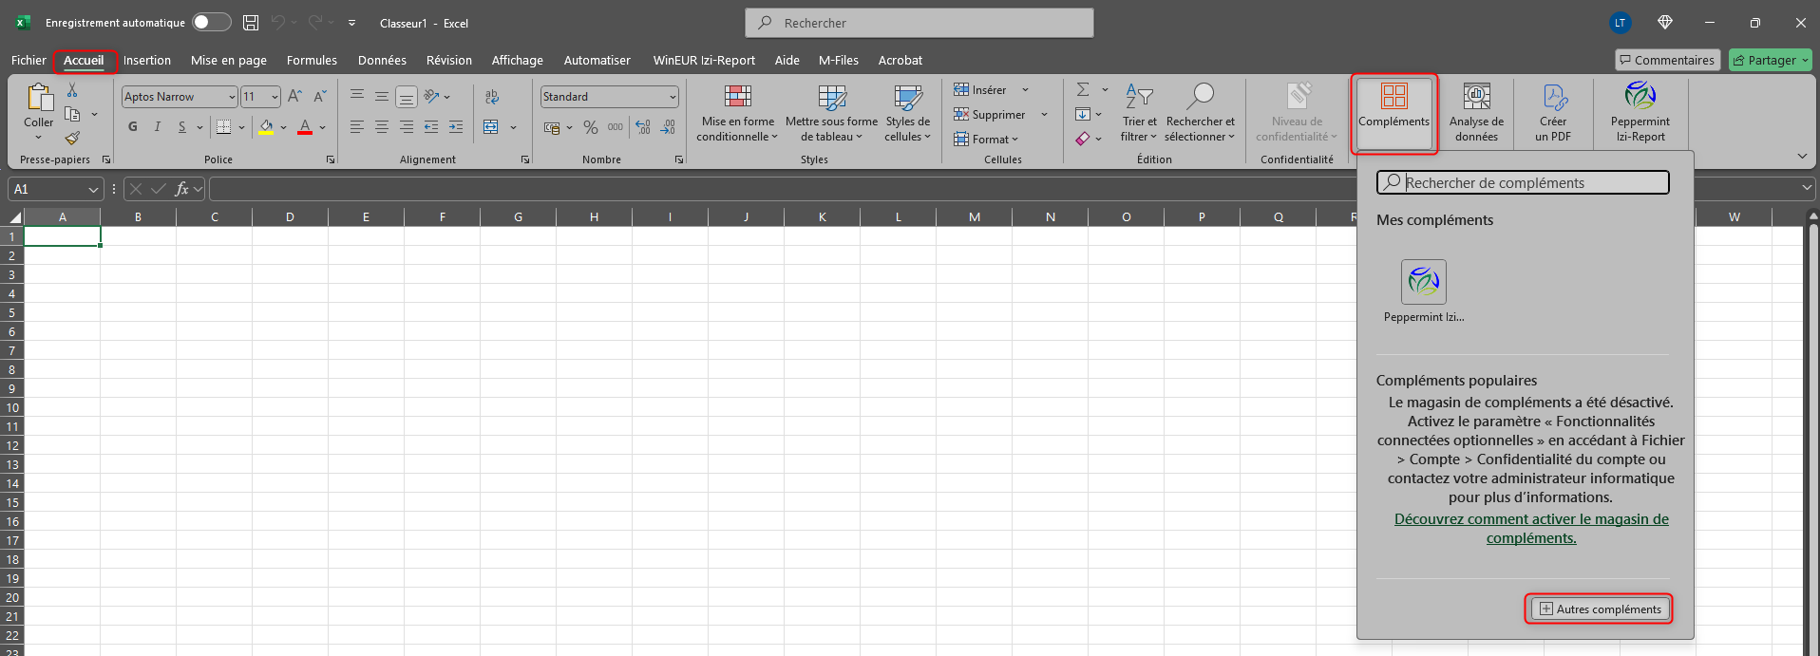Apply the red font color
1820x656 pixels.
click(305, 127)
